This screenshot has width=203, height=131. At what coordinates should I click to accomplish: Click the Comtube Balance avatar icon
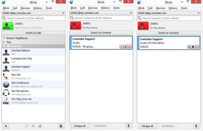6,52
